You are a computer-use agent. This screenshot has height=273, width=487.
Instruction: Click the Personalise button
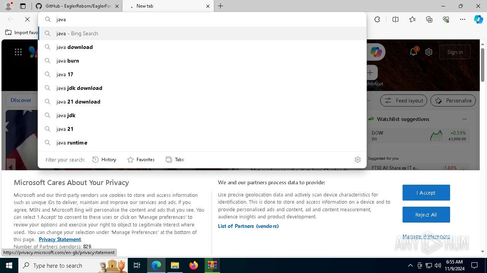click(x=453, y=100)
